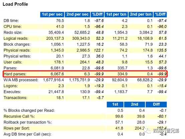Viewport: 185px width, 139px height.
Task: Select the 'Diff' header in lower table
Action: click(x=156, y=104)
